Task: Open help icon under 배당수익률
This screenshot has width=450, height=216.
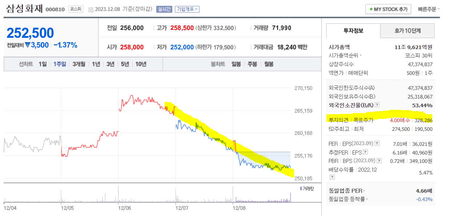Action: click(332, 177)
